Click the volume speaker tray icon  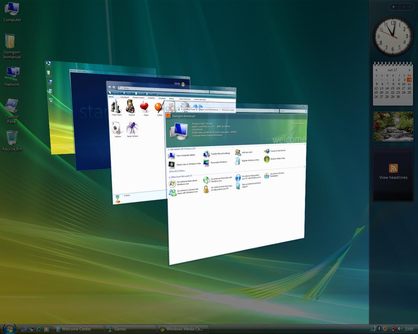tap(400, 328)
